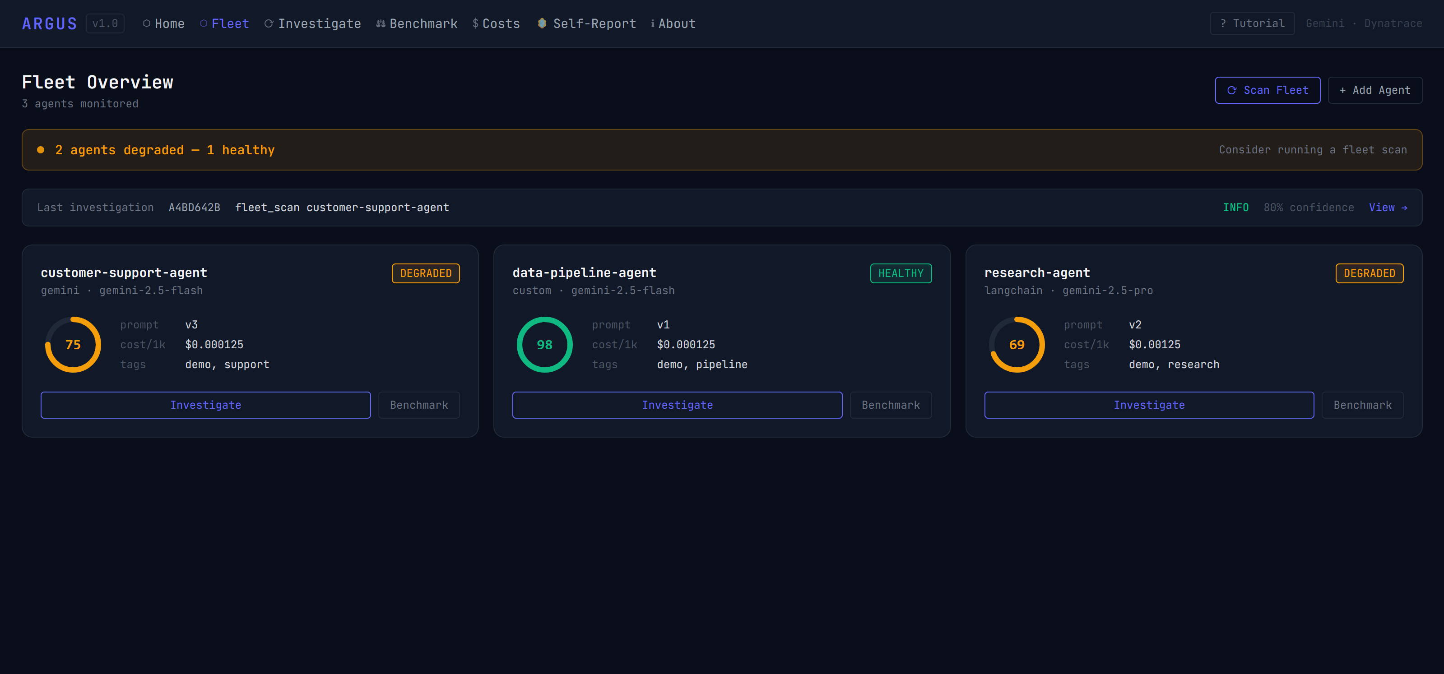Benchmark the research-agent

pyautogui.click(x=1362, y=405)
